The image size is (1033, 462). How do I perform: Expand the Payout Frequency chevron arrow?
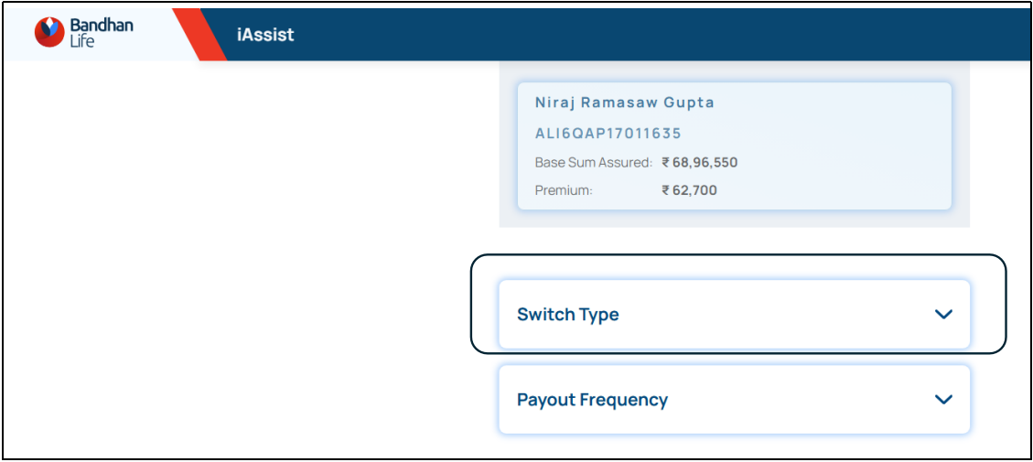[943, 400]
